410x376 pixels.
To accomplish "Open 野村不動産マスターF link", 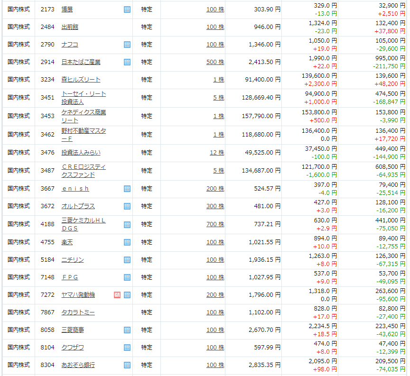I will [x=84, y=134].
